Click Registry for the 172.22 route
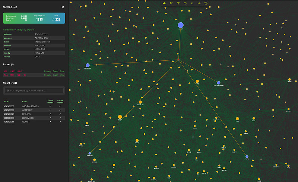298x182 pixels. pyautogui.click(x=48, y=71)
